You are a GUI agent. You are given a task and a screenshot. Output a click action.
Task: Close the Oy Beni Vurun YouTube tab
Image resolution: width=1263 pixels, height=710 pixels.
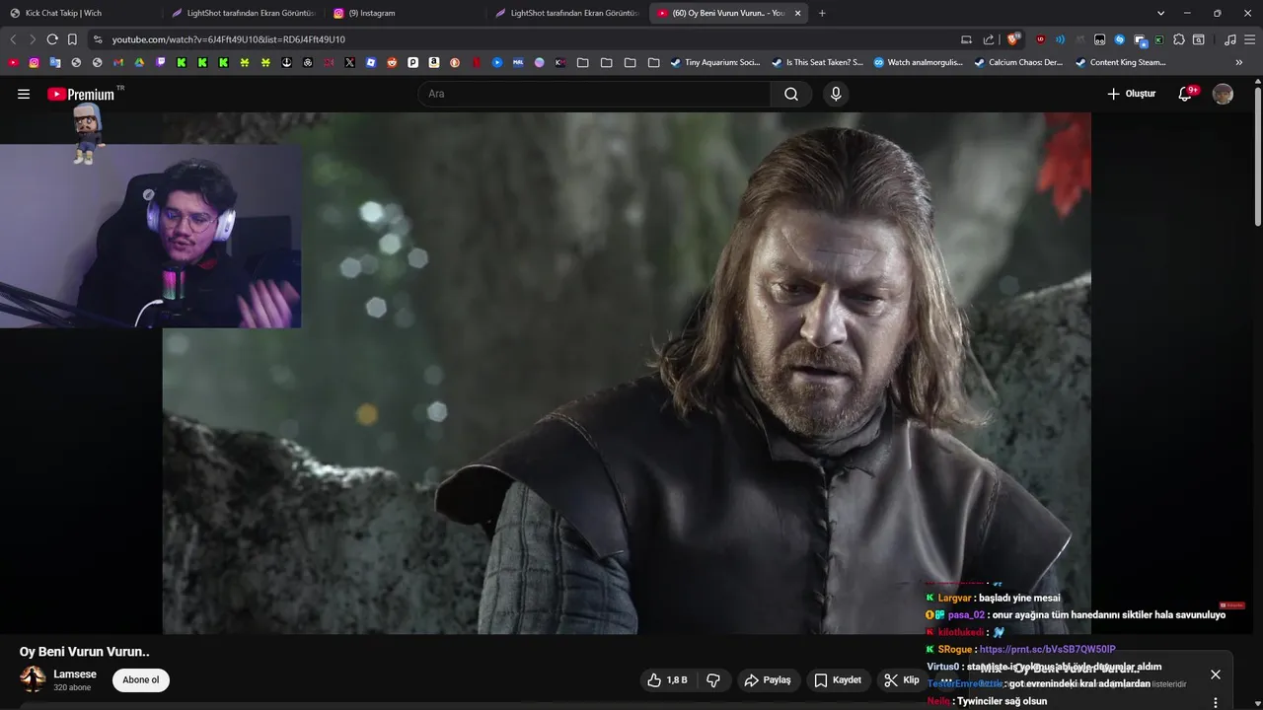click(798, 13)
